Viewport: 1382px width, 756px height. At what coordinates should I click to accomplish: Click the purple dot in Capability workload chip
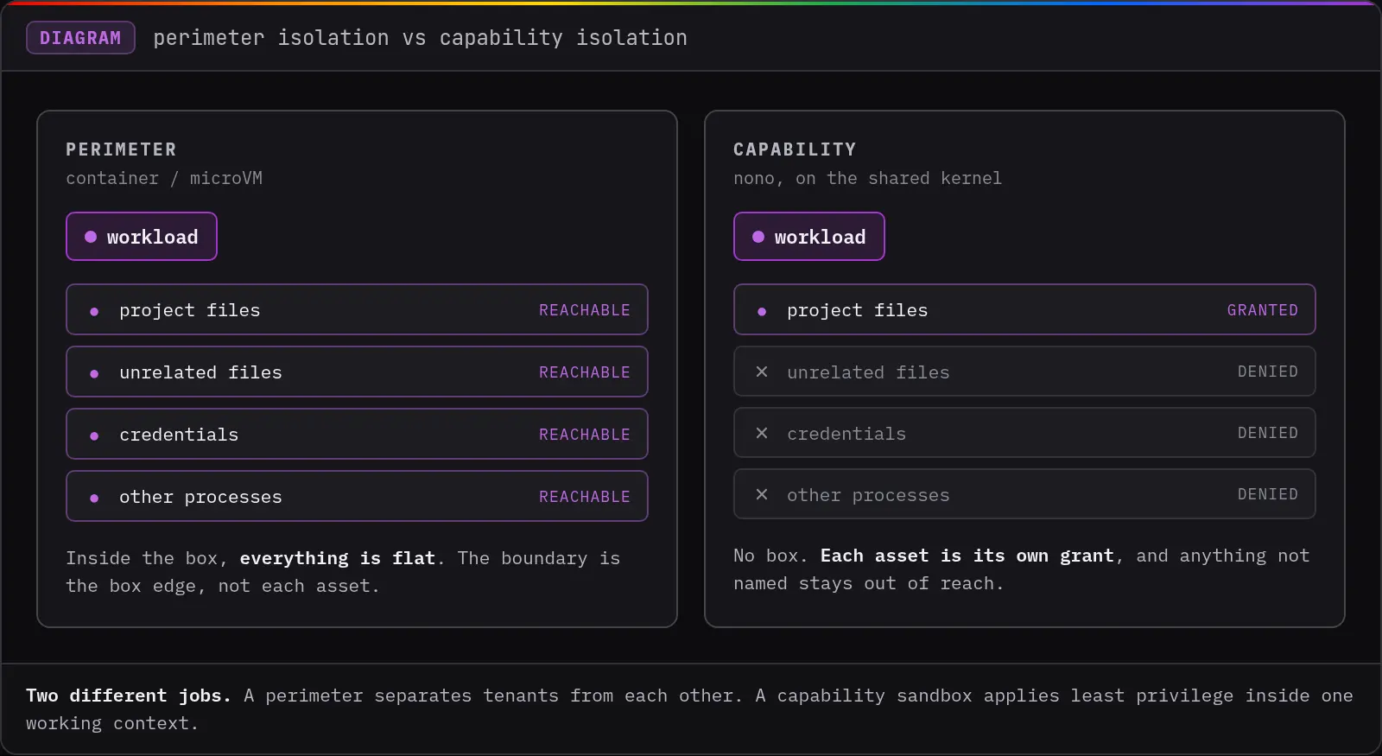pos(758,237)
